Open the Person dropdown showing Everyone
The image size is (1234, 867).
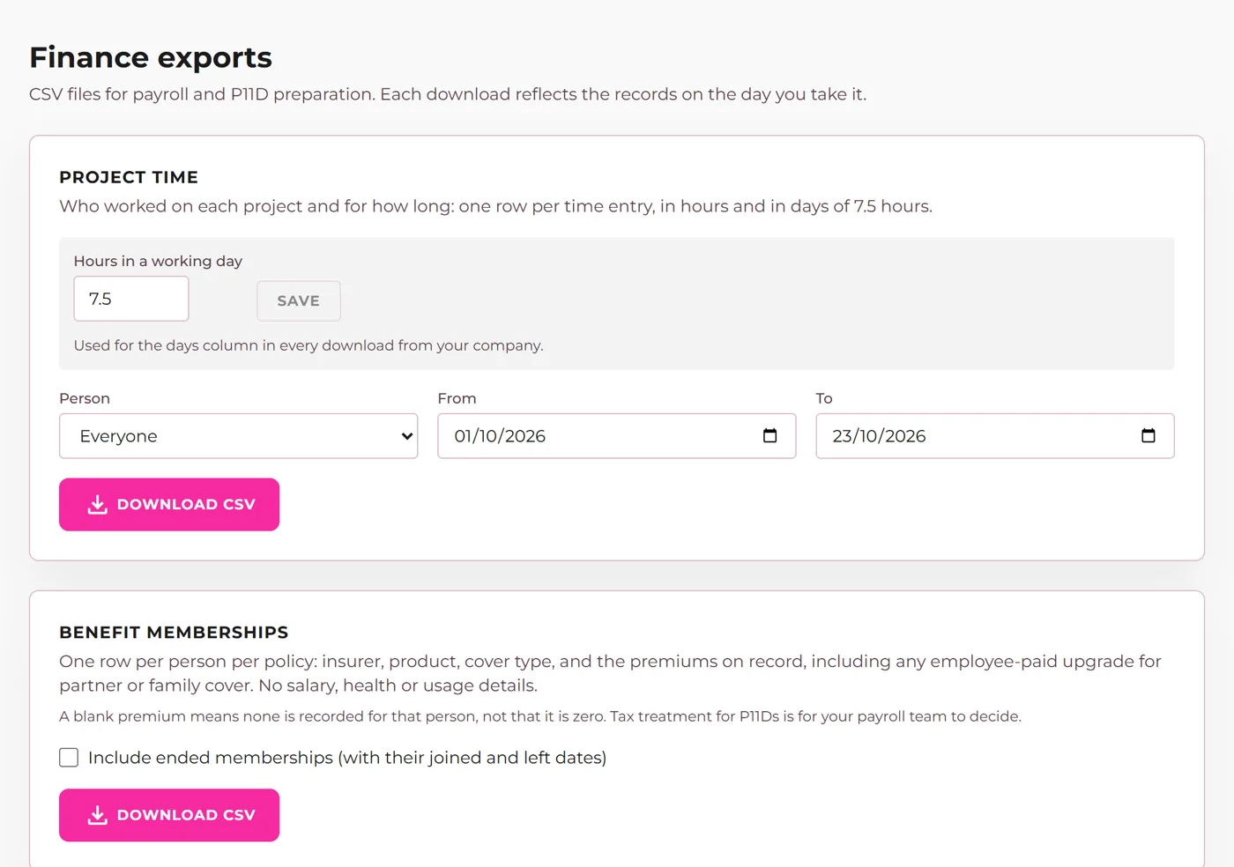(x=238, y=436)
